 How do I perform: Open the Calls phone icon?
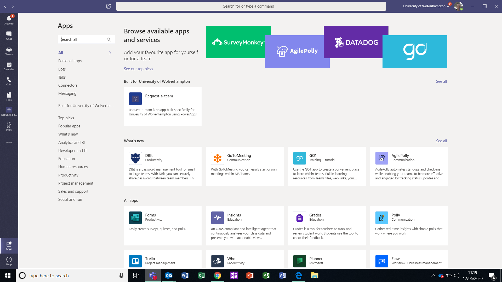9,81
